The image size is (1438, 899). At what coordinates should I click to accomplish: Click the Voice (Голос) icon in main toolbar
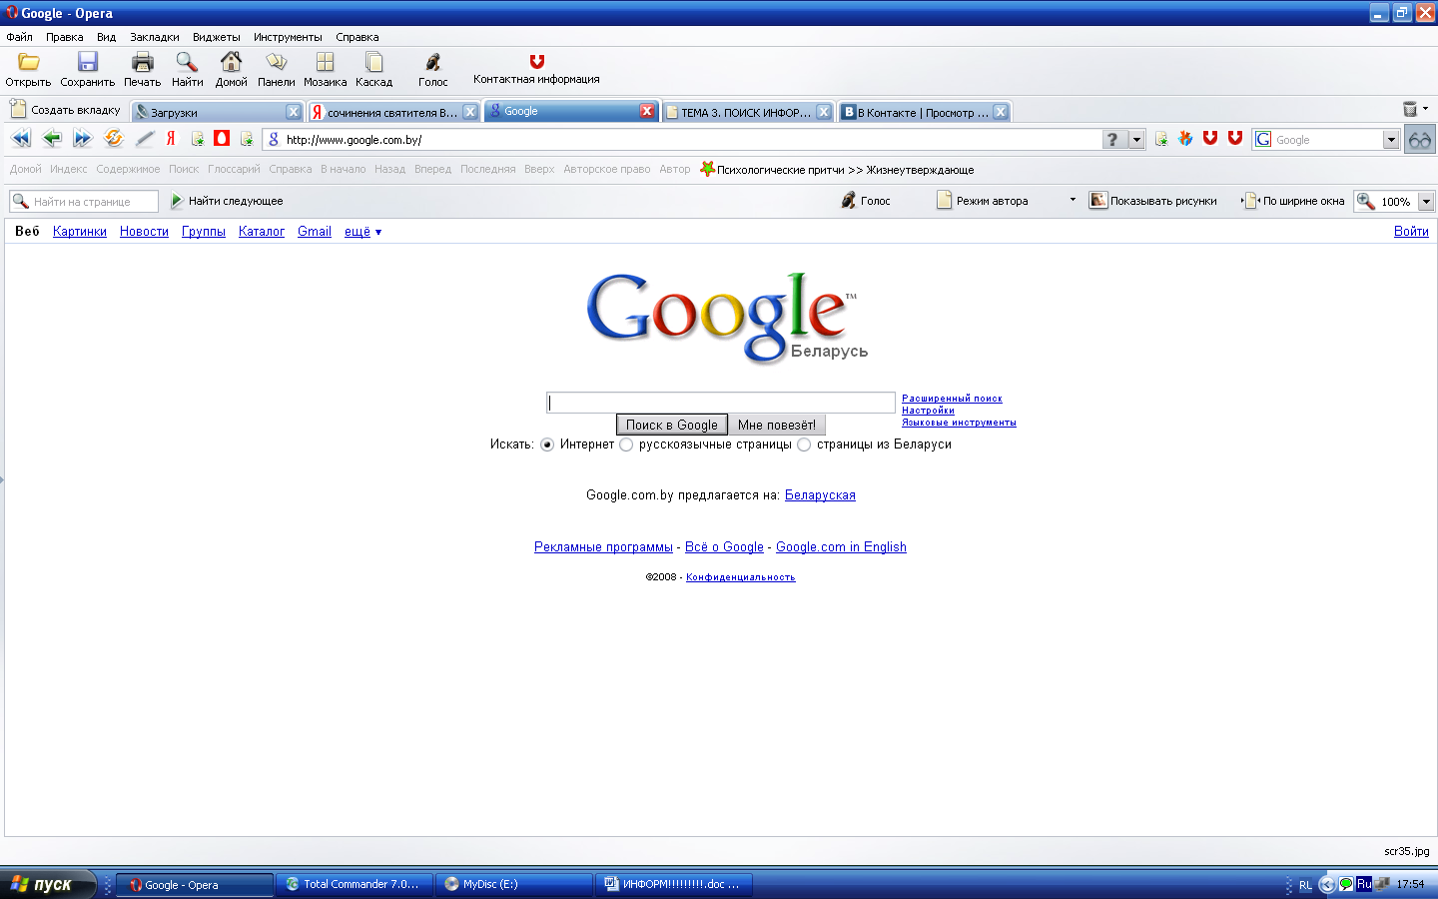coord(432,62)
